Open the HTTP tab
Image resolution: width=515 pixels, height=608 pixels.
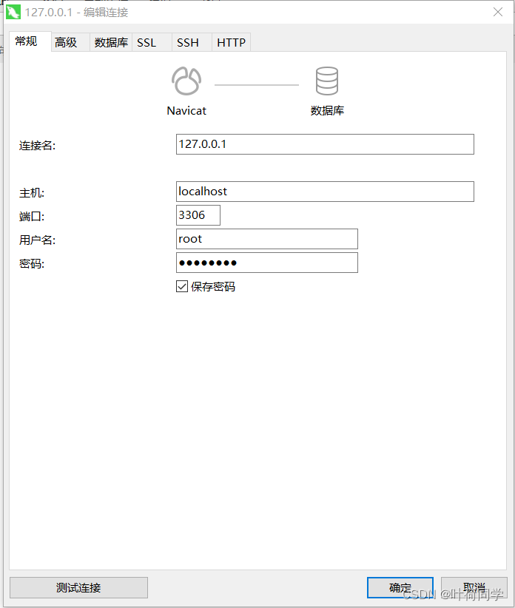tap(231, 42)
